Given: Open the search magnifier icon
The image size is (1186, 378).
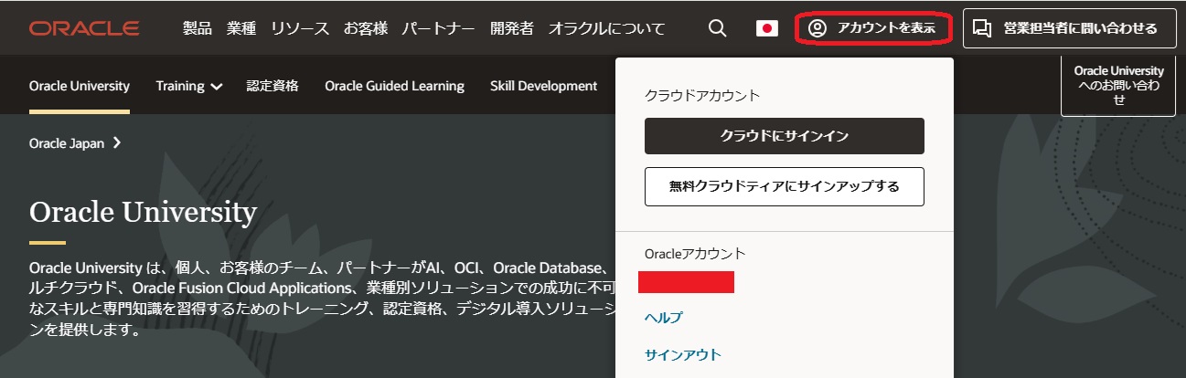Looking at the screenshot, I should tap(718, 28).
